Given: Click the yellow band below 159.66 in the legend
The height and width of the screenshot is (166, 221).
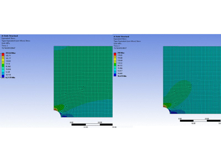Looking at the screenshot, I should (x=115, y=59).
